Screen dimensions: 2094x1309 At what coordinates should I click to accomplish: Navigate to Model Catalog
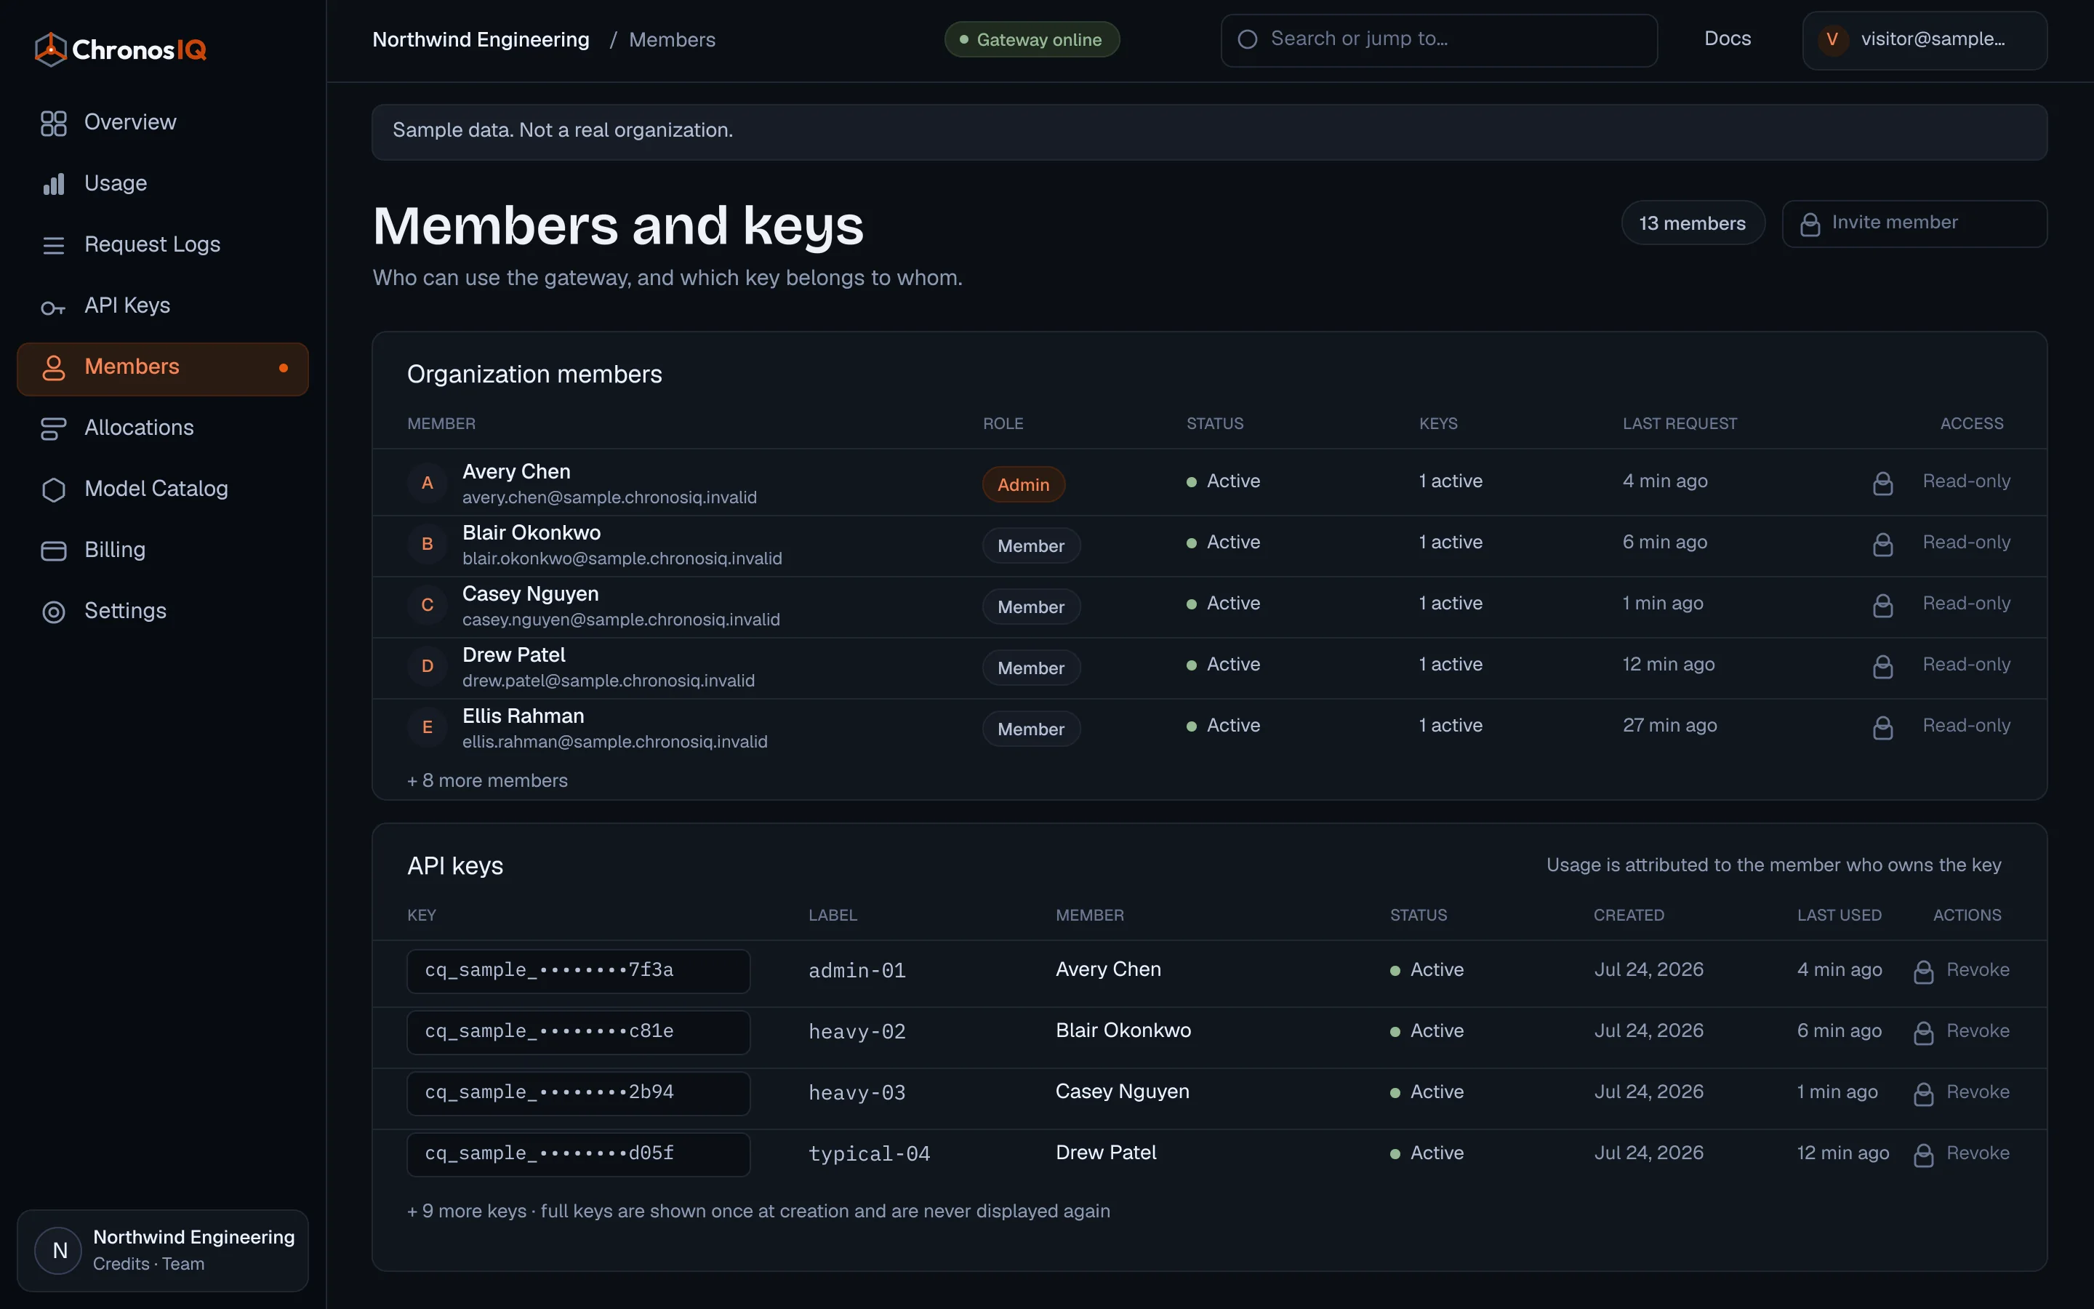click(156, 488)
